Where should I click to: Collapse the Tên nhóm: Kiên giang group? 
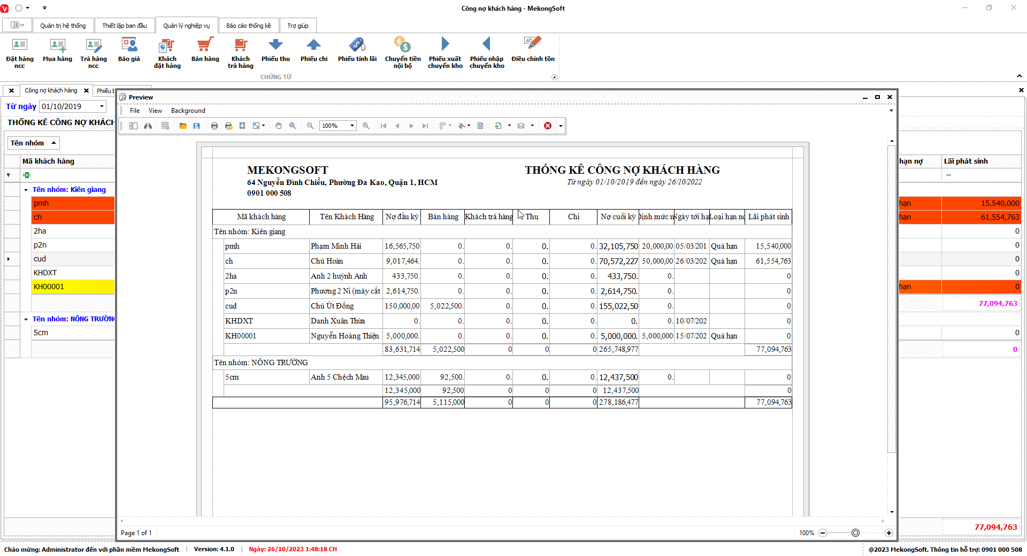point(26,190)
